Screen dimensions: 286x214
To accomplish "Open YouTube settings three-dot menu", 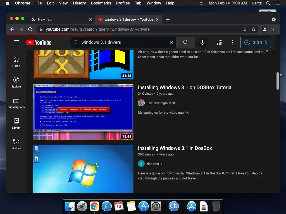I will tap(233, 42).
